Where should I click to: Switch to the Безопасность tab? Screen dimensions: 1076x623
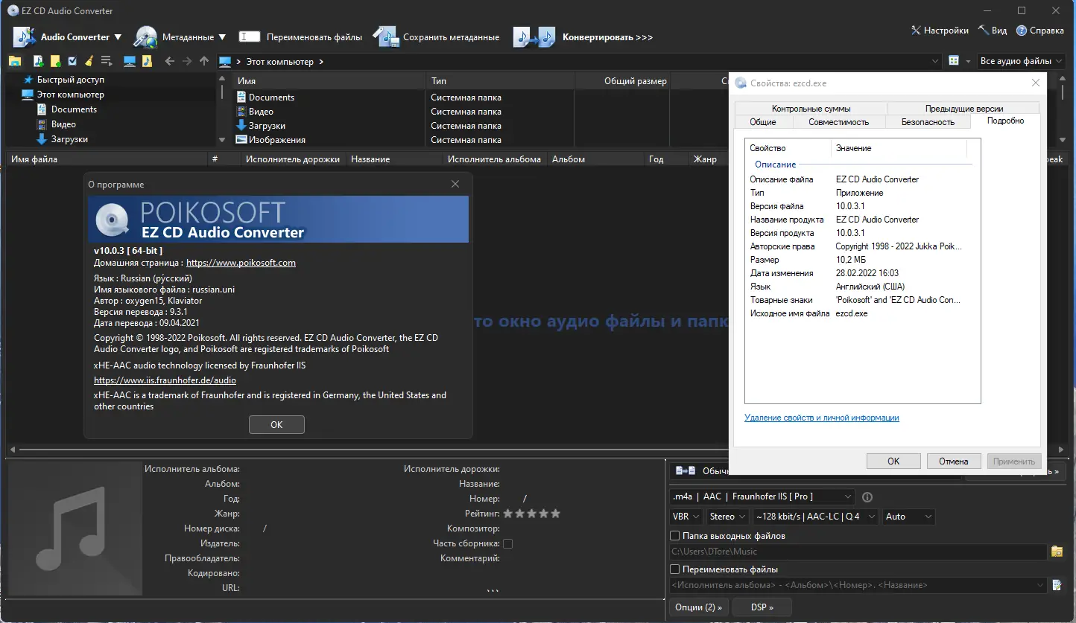click(928, 121)
